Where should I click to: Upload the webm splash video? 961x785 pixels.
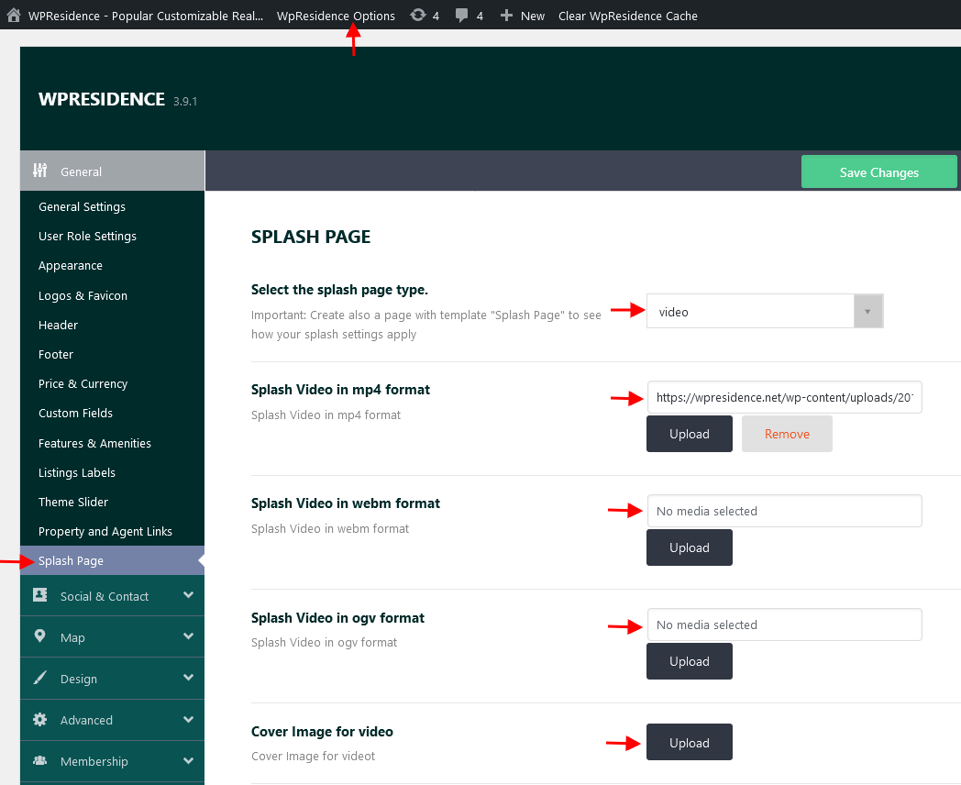pyautogui.click(x=689, y=547)
